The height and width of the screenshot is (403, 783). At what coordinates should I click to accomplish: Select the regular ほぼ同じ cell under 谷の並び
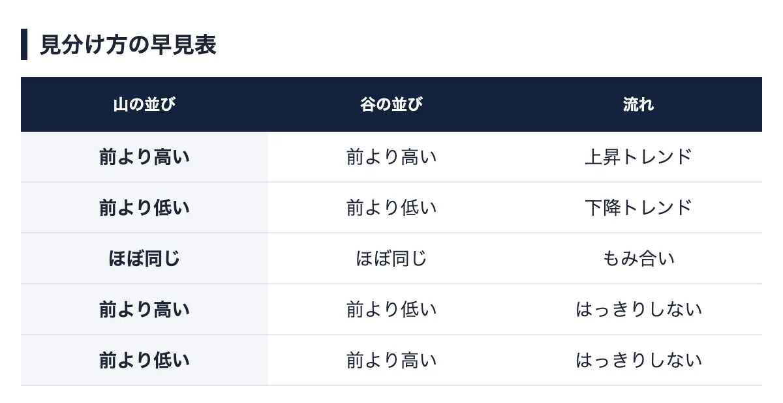[x=391, y=259]
